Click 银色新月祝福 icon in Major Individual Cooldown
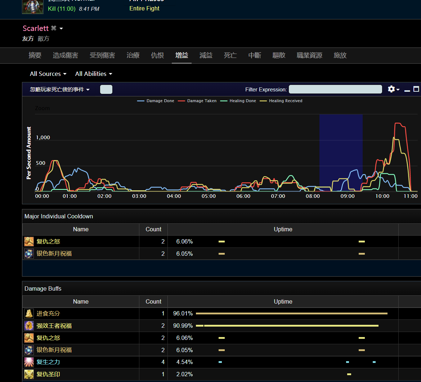Screen dimensions: 421x382 point(29,254)
